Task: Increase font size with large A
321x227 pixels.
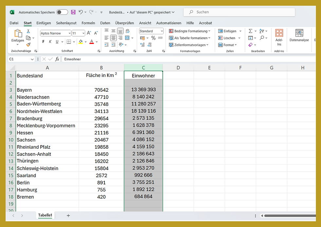Action: [89, 33]
